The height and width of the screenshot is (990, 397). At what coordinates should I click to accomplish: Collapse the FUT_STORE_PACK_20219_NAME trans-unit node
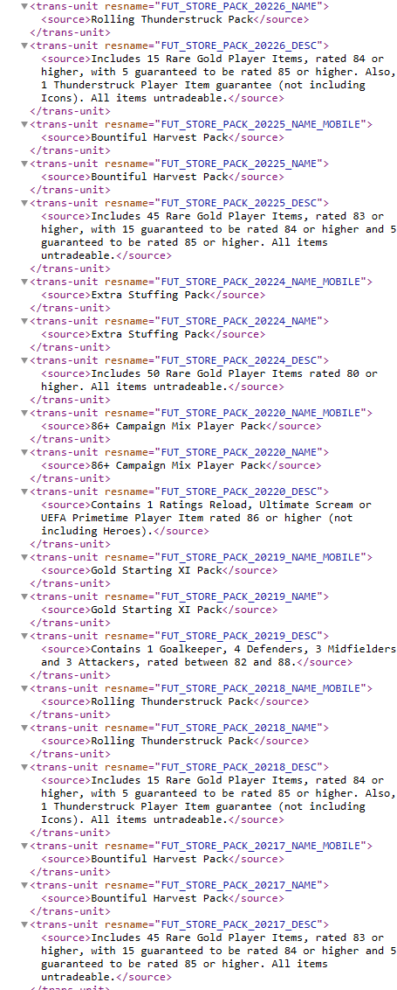(x=24, y=596)
